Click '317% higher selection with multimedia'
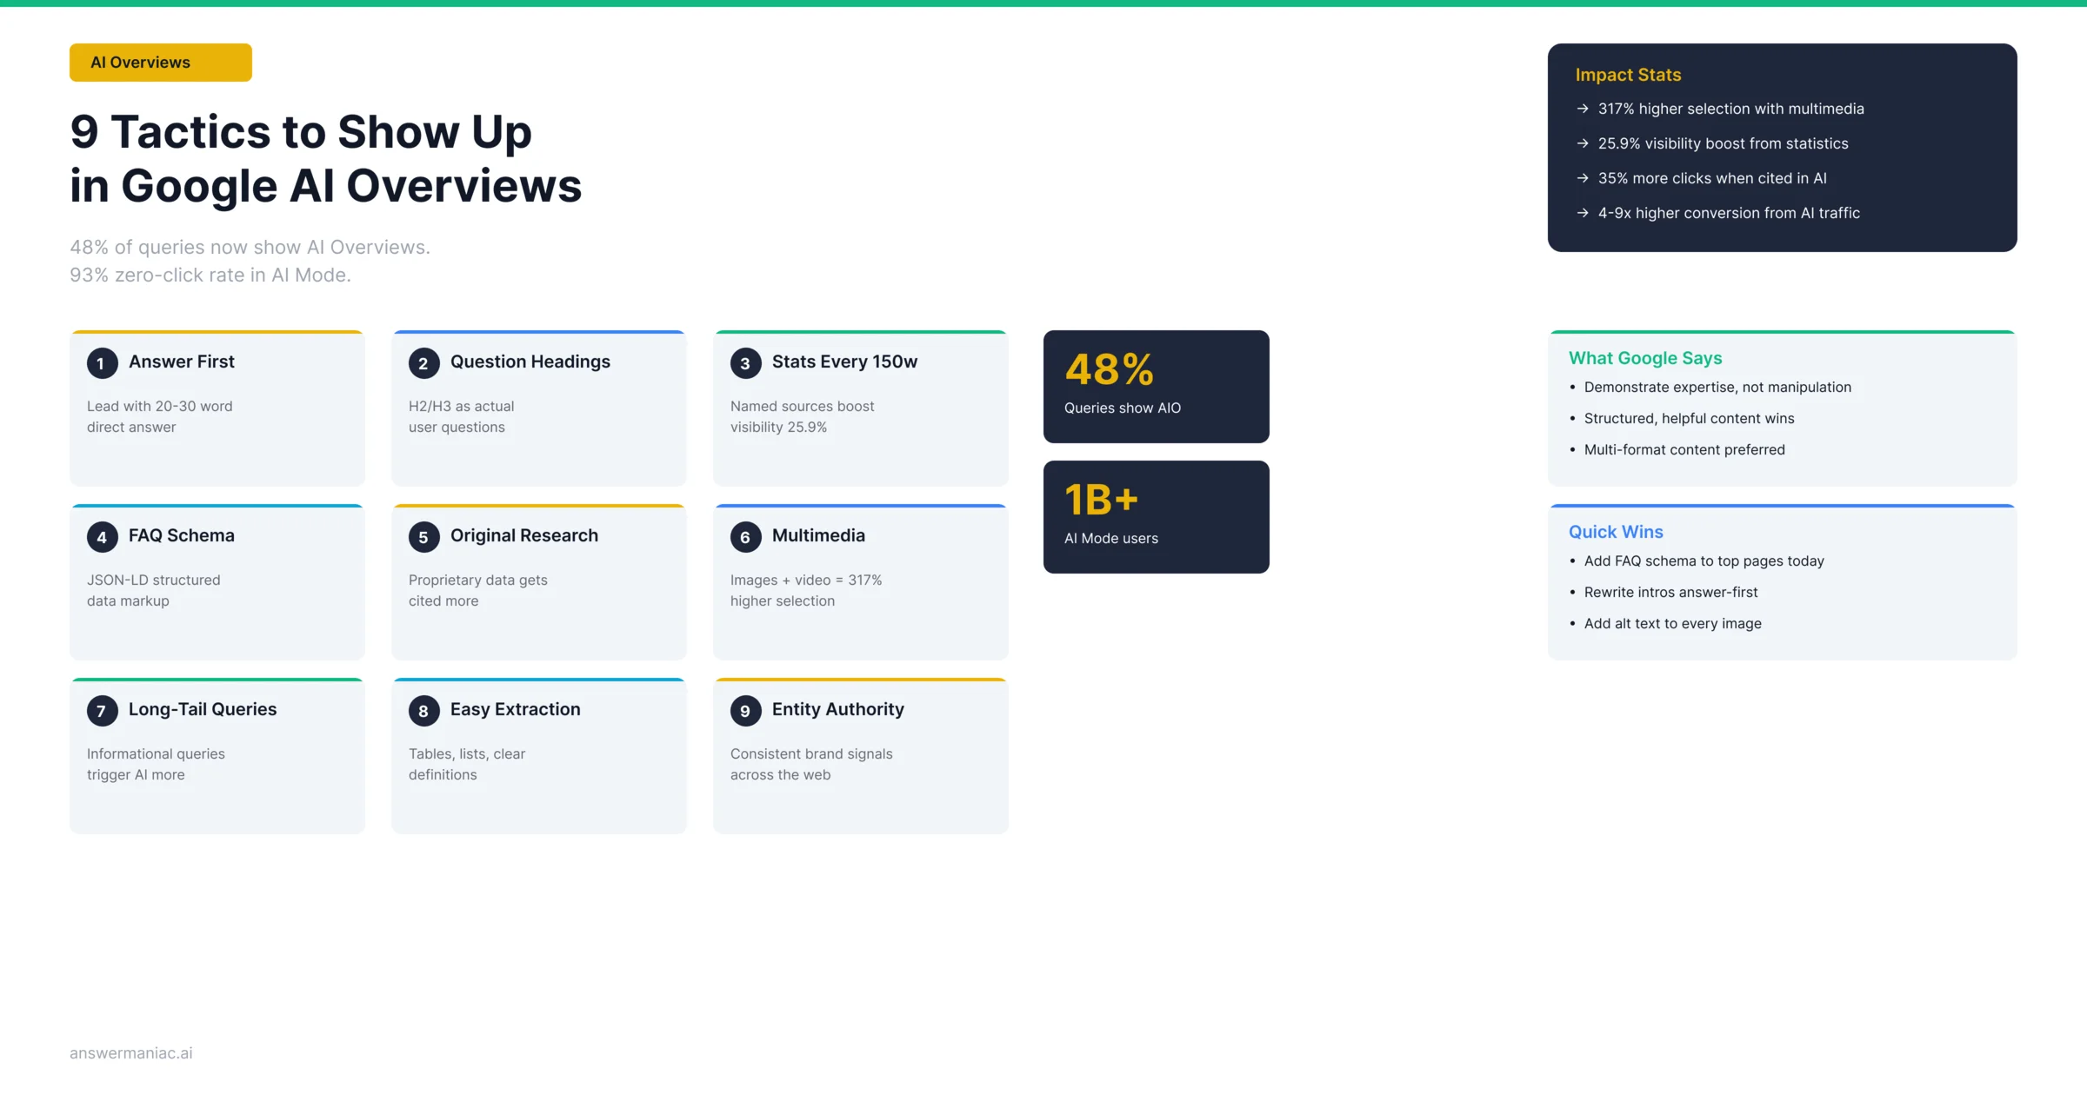The width and height of the screenshot is (2087, 1095). [x=1731, y=109]
